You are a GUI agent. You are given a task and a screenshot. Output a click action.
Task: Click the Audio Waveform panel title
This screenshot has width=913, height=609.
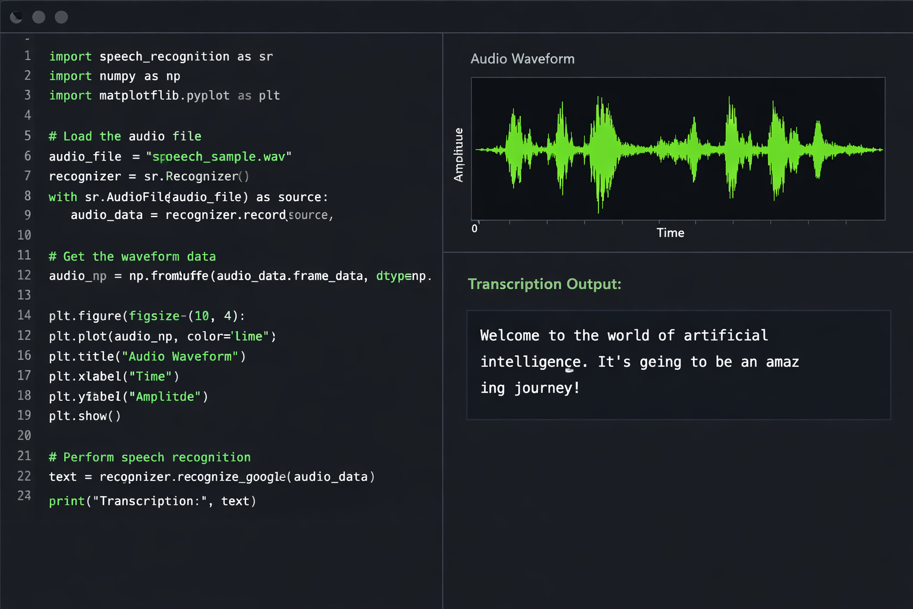(522, 59)
